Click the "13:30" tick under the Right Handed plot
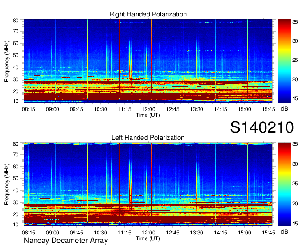The width and height of the screenshot is (303, 246). click(x=197, y=109)
